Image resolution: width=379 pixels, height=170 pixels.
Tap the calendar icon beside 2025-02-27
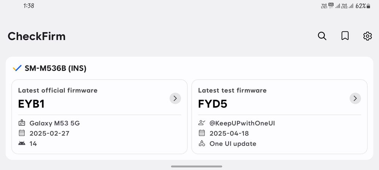22,133
